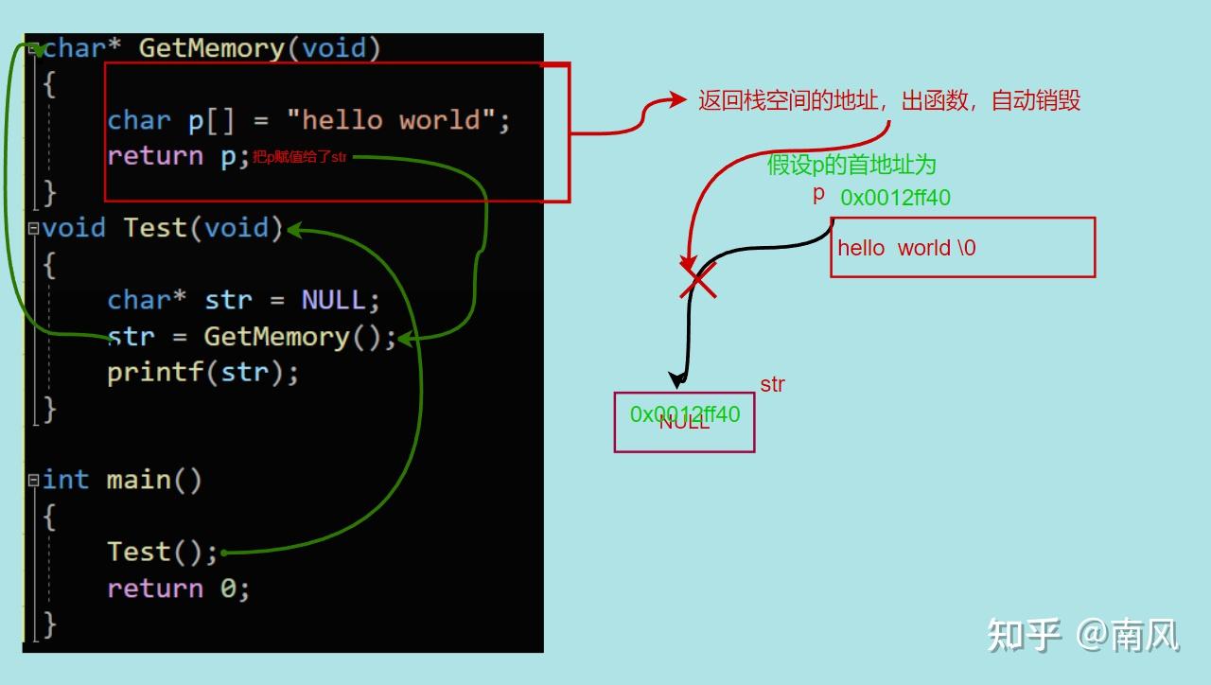Screen dimensions: 1211x685
Task: Collapse the int main function fold marker
Action: click(33, 480)
